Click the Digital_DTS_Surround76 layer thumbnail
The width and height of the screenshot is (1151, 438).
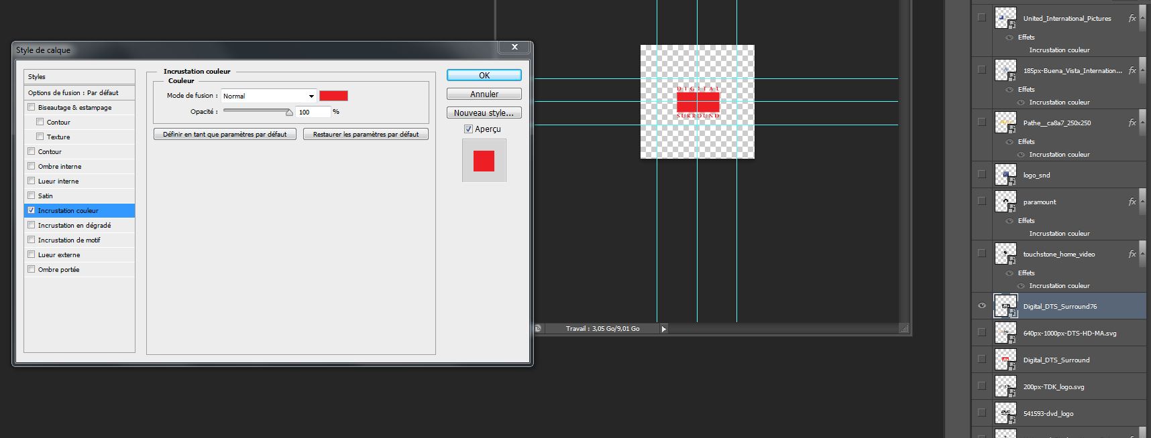pyautogui.click(x=1005, y=306)
